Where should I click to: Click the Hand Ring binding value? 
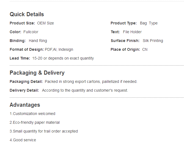click(38, 41)
